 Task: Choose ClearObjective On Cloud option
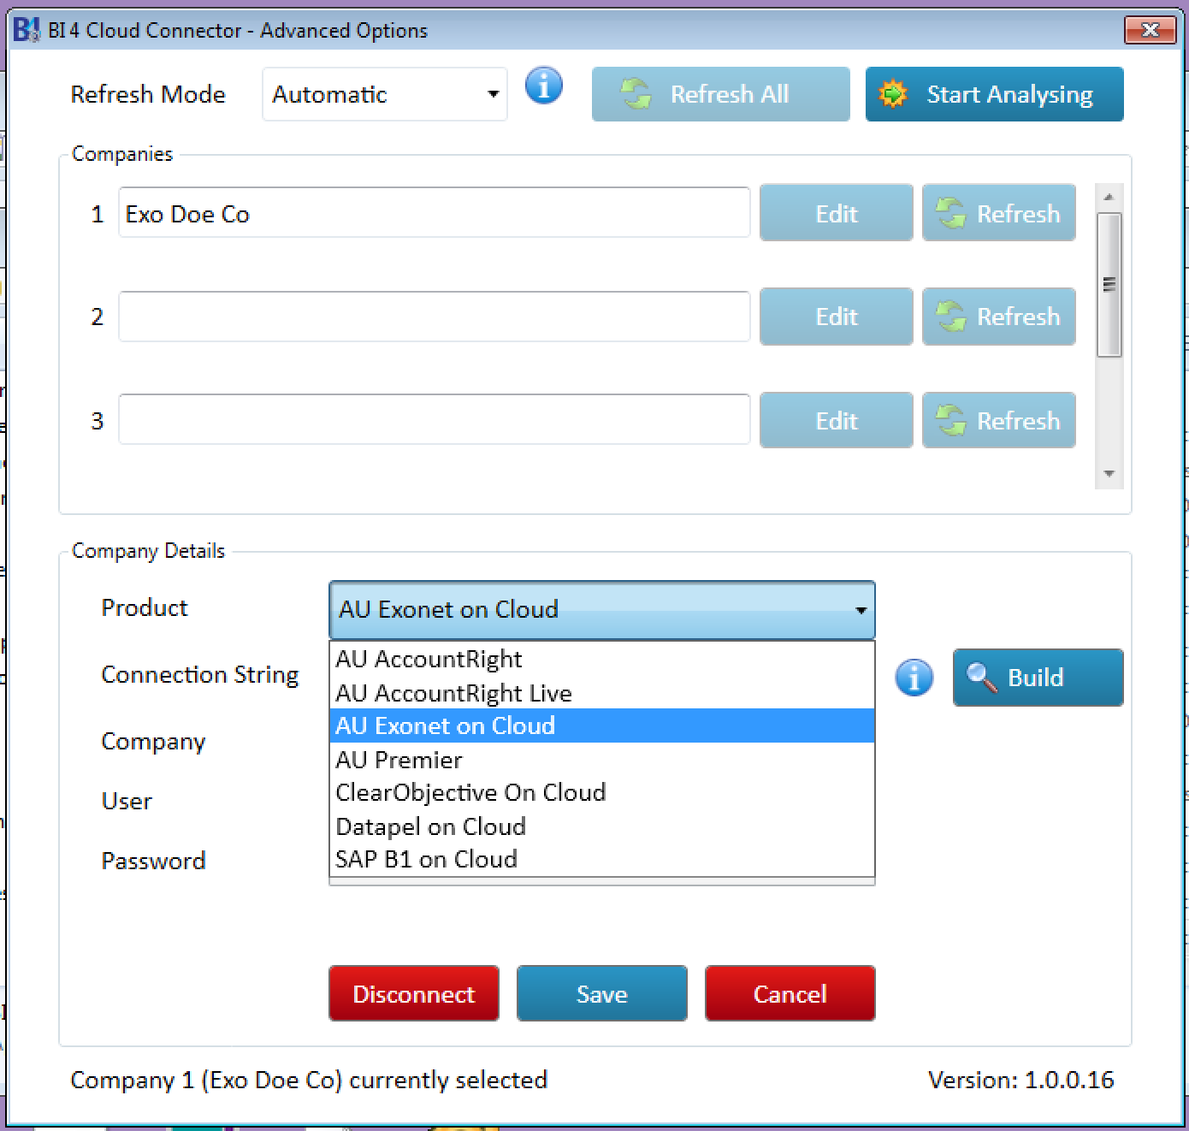[601, 792]
